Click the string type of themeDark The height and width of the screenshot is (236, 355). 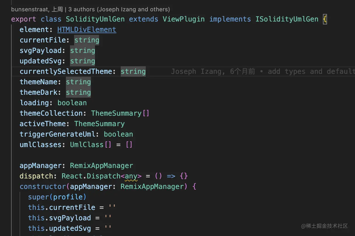[78, 92]
